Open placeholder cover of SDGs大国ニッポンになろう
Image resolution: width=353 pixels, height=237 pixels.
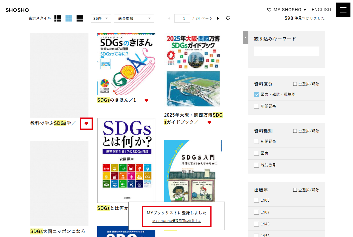click(59, 183)
